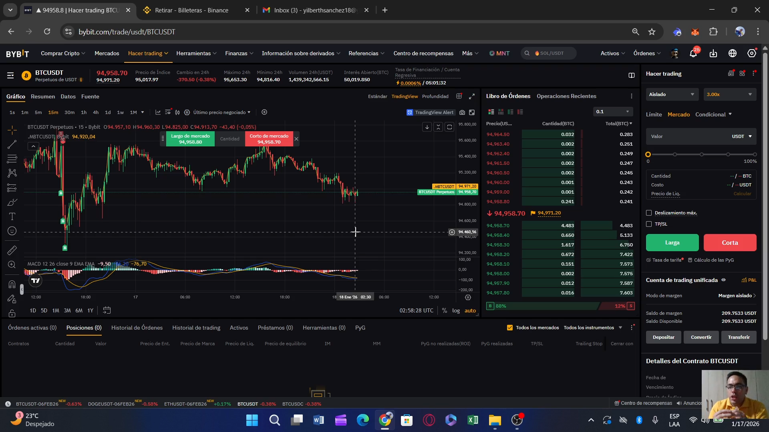Open the 3.00x leverage dropdown
This screenshot has width=769, height=432.
(x=730, y=94)
